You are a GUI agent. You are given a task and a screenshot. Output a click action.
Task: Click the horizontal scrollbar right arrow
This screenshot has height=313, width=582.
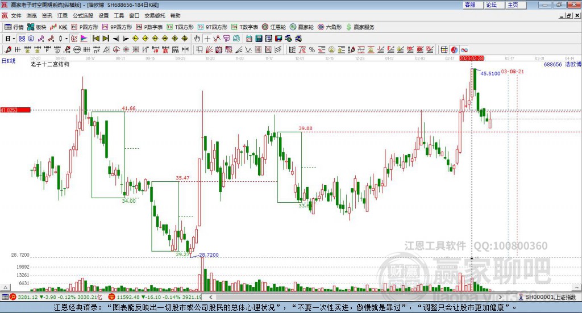[500, 297]
